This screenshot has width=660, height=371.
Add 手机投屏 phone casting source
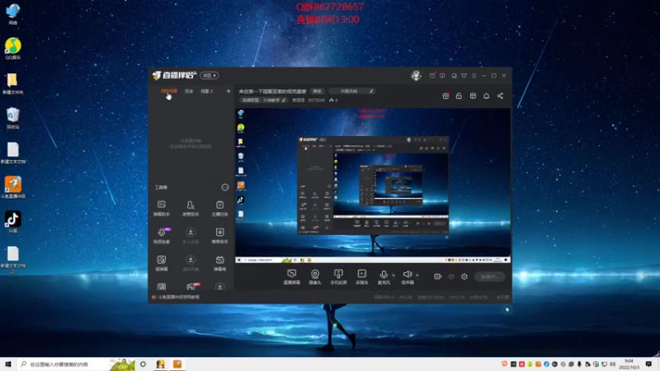click(x=338, y=277)
